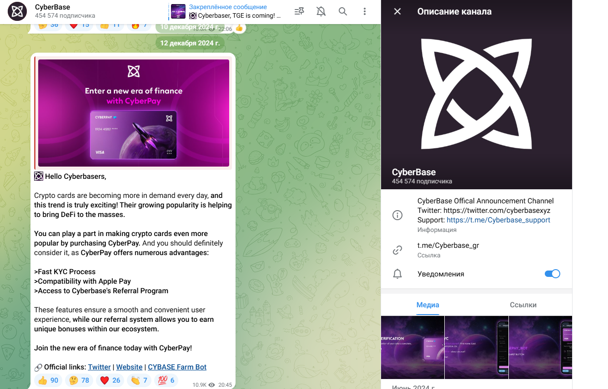Image resolution: width=608 pixels, height=389 pixels.
Task: Open the Twitter official link in message
Action: (x=100, y=367)
